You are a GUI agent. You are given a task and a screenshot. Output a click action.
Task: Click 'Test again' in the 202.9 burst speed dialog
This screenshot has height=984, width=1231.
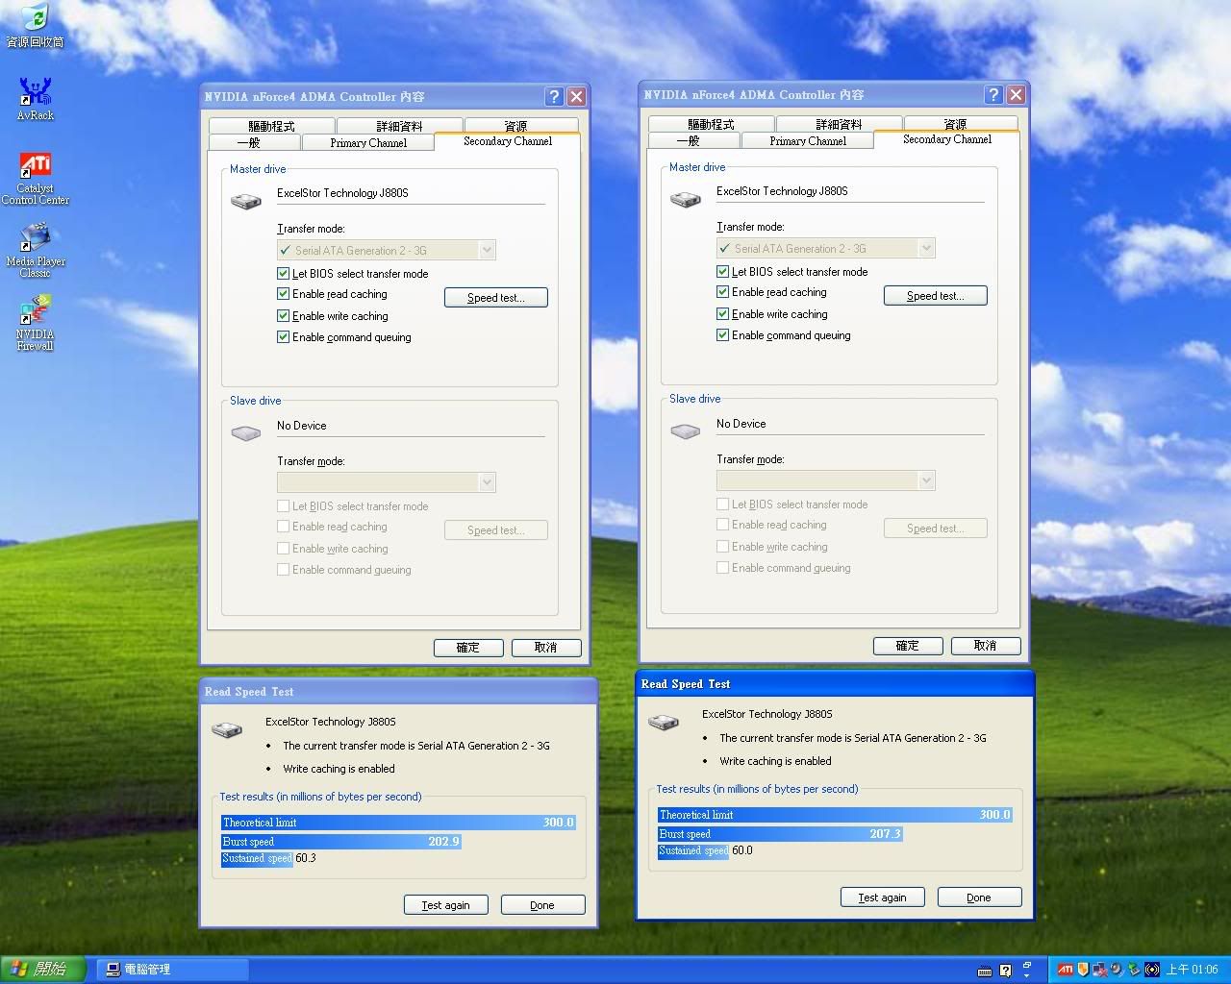[446, 905]
